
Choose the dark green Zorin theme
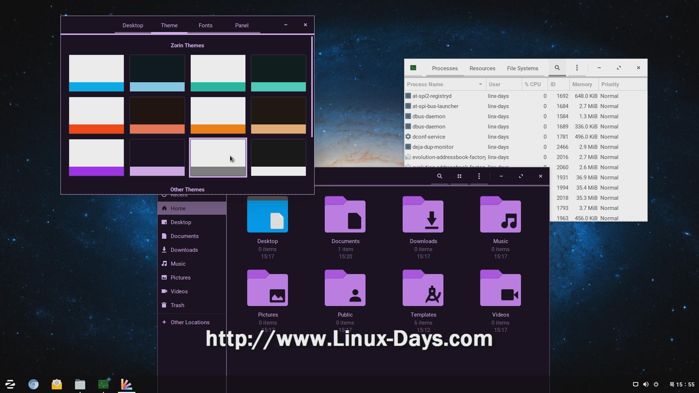click(279, 73)
